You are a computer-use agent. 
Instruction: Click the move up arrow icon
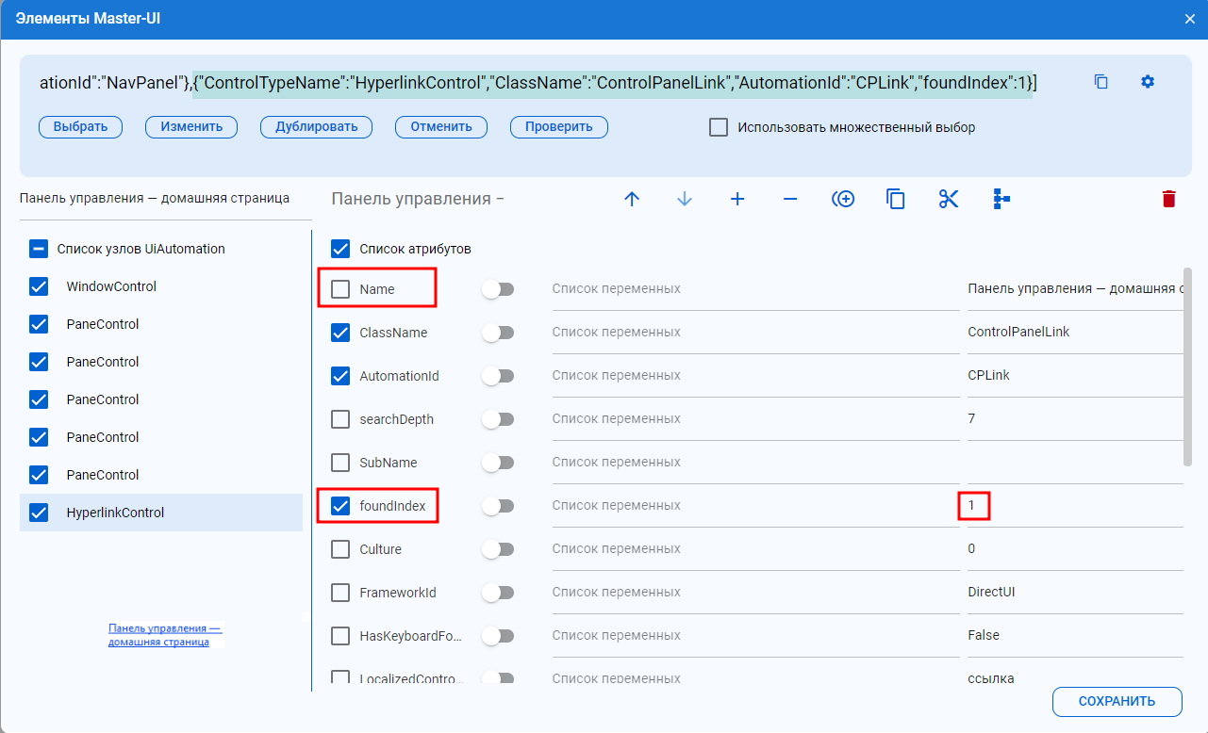tap(632, 199)
